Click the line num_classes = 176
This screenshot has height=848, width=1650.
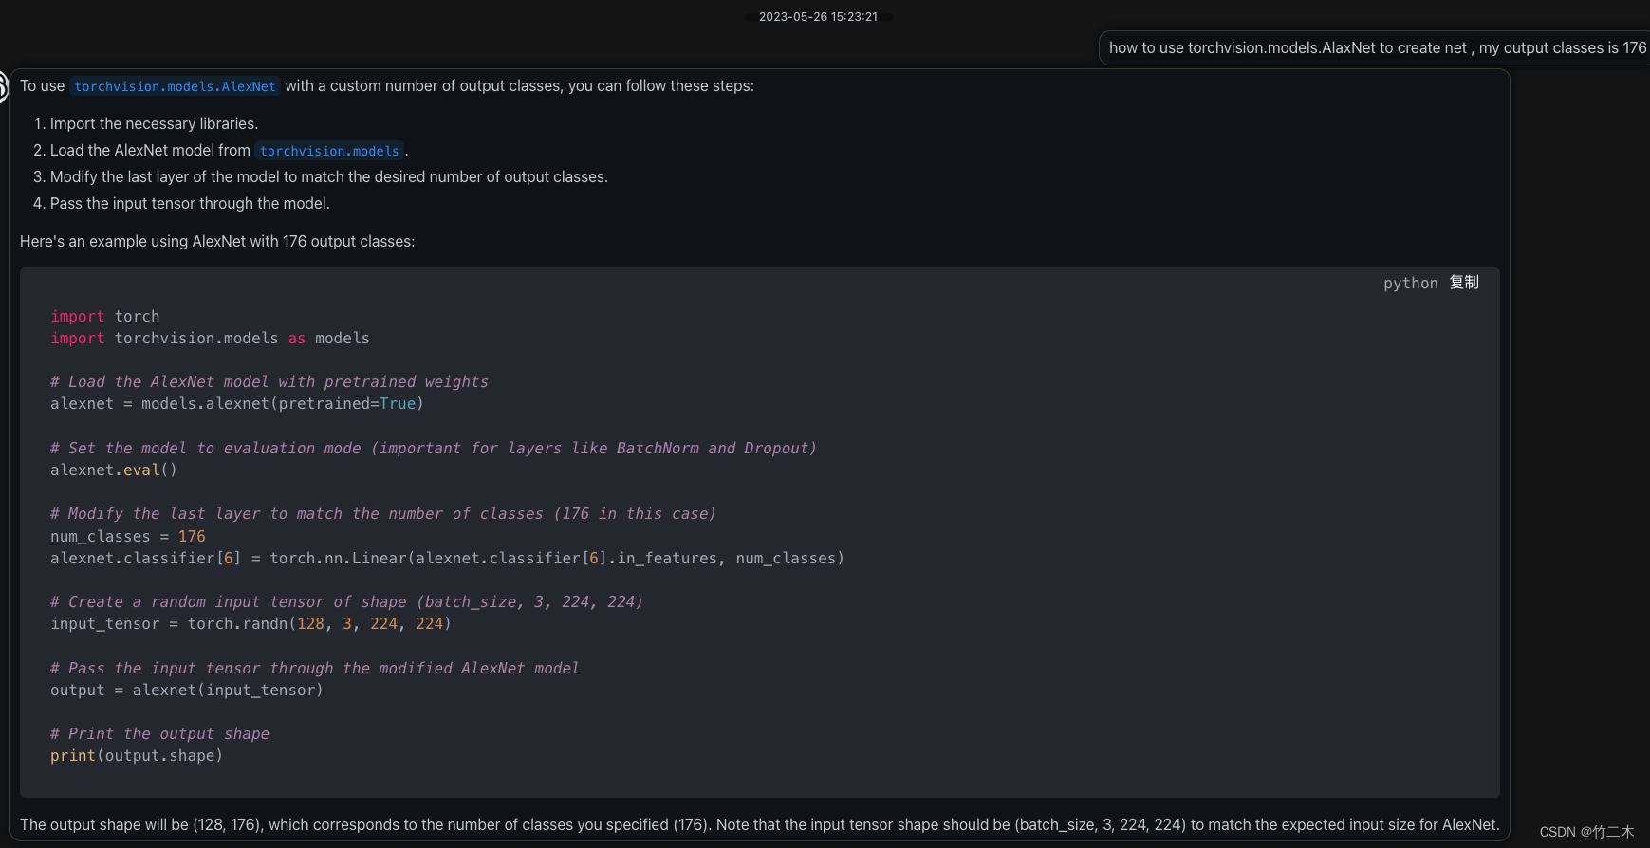[128, 536]
